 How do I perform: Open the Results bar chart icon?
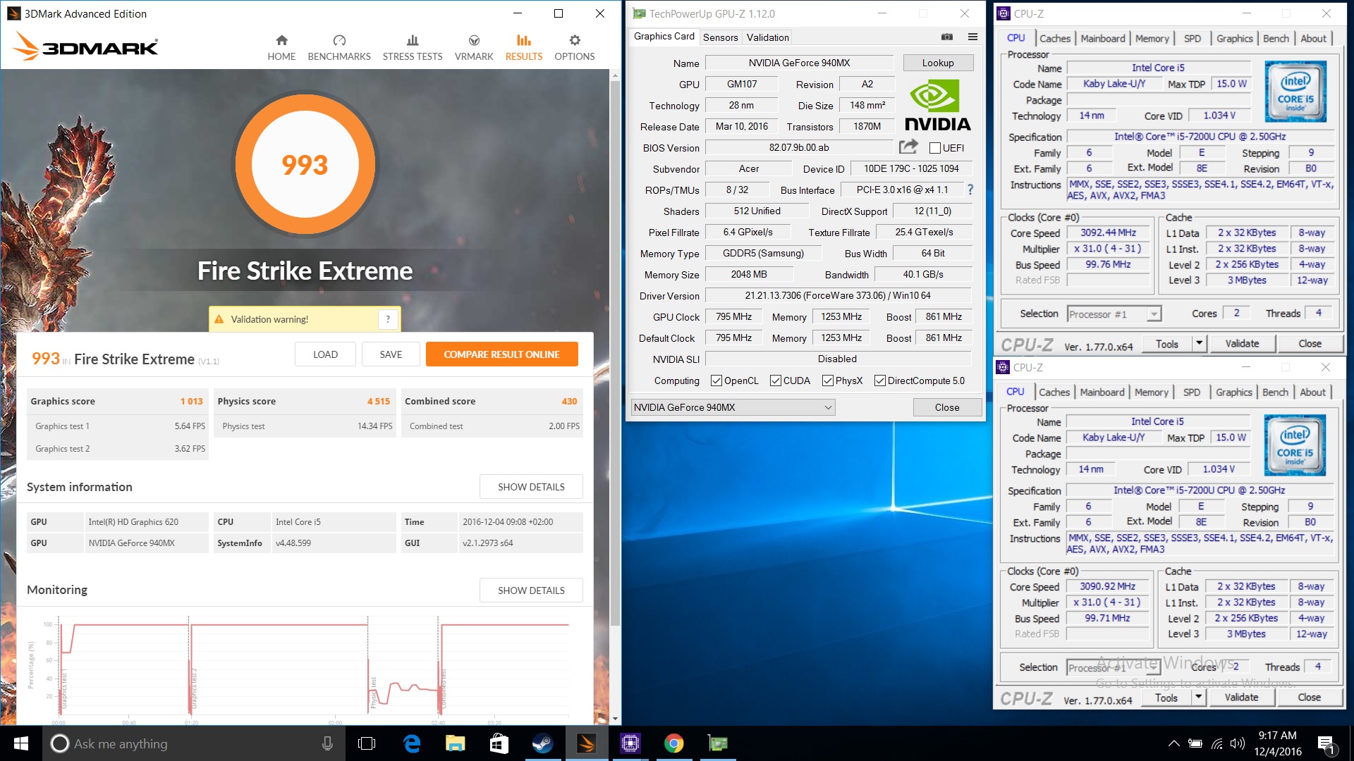click(x=523, y=40)
